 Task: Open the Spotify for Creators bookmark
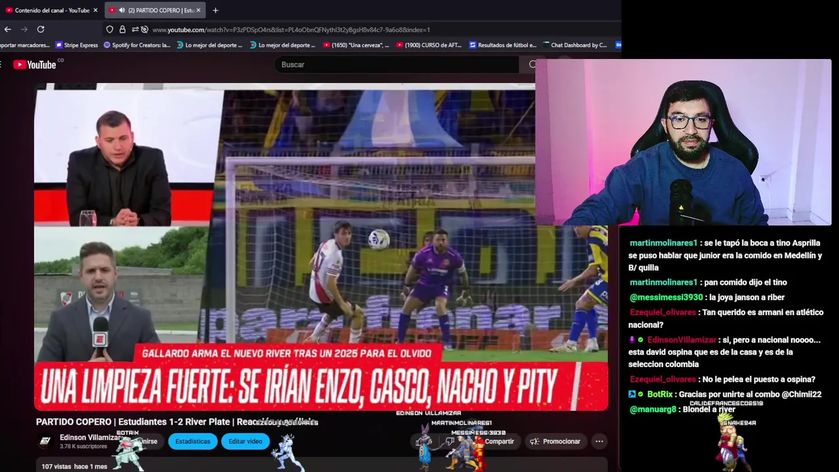pos(137,45)
